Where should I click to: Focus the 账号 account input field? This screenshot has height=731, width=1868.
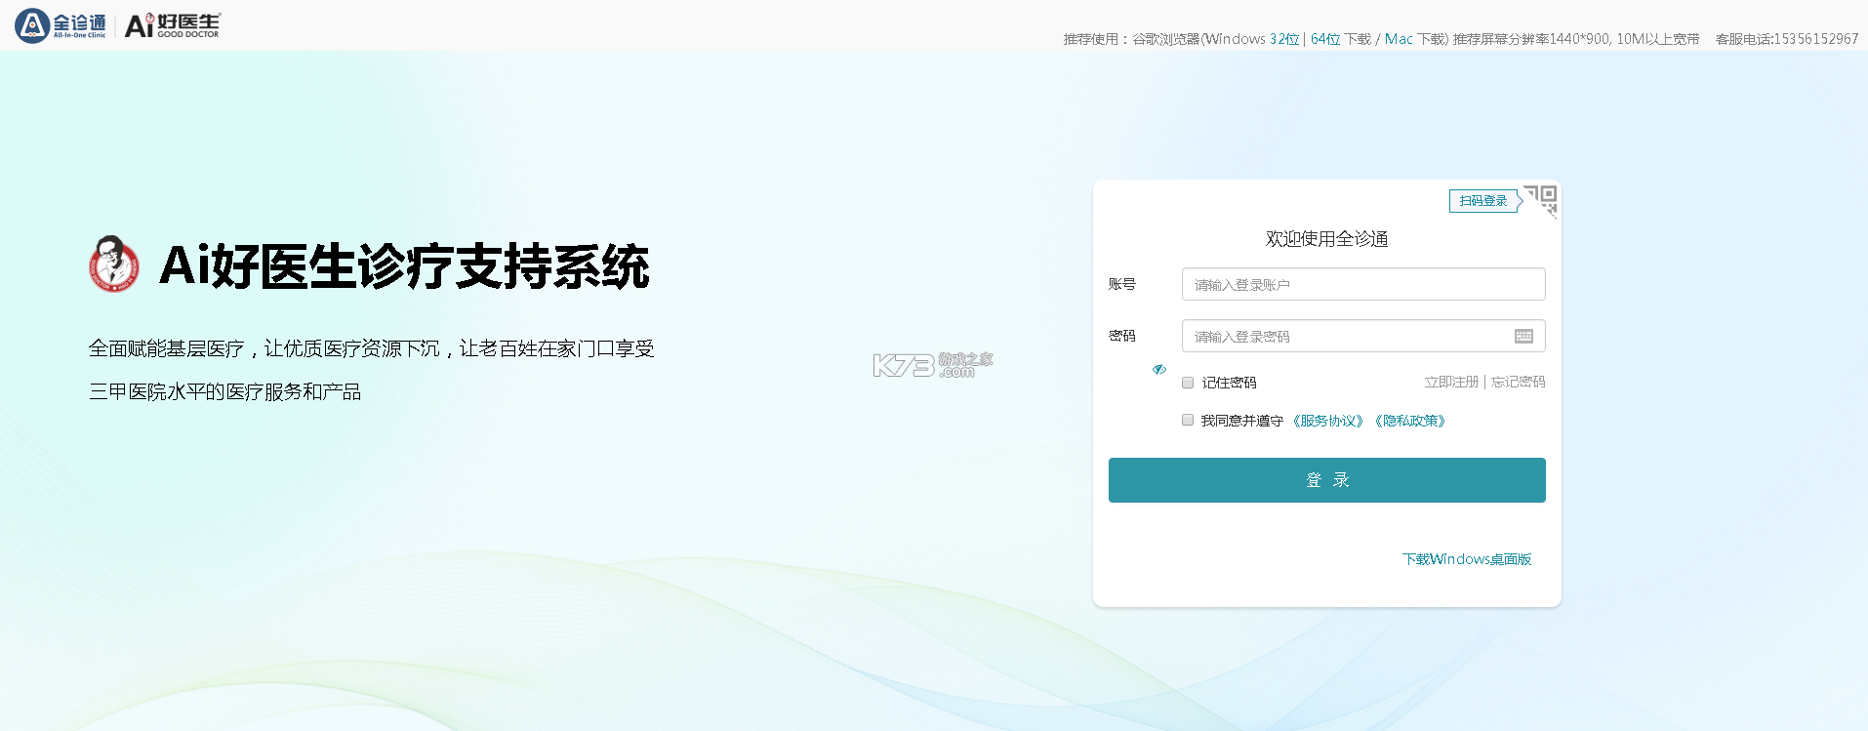[1363, 284]
